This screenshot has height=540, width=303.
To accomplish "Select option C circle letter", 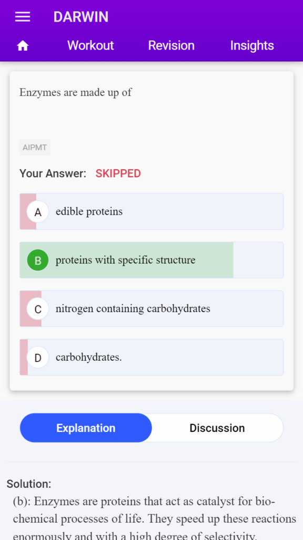I will point(38,308).
